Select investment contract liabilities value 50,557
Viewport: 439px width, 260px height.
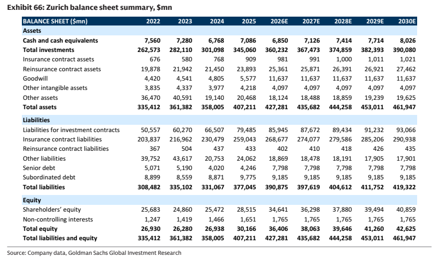tap(150, 130)
